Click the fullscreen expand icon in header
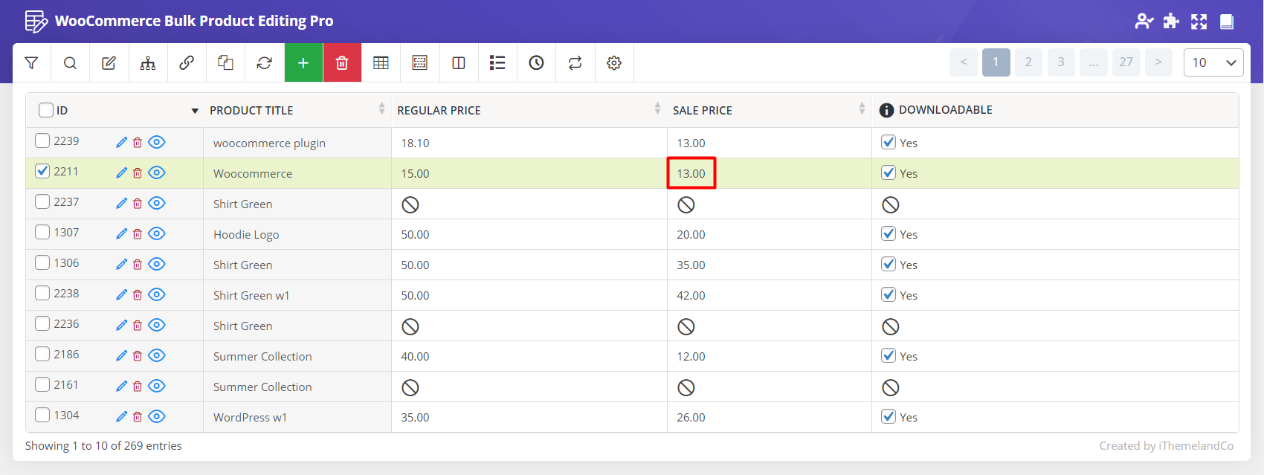This screenshot has width=1264, height=475. pos(1199,22)
